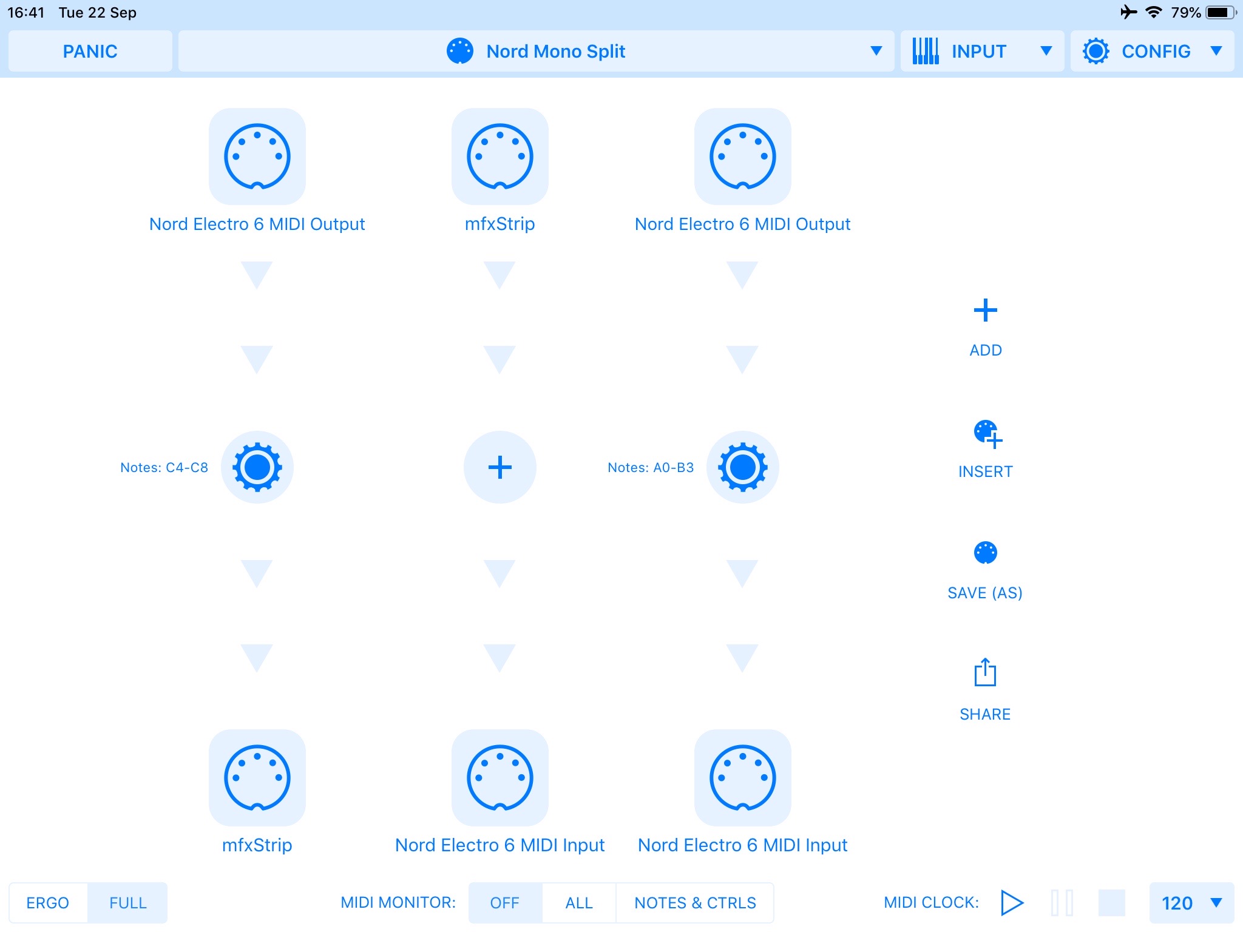Enable NOTES & CTRLS monitoring
The height and width of the screenshot is (932, 1243).
pos(696,902)
